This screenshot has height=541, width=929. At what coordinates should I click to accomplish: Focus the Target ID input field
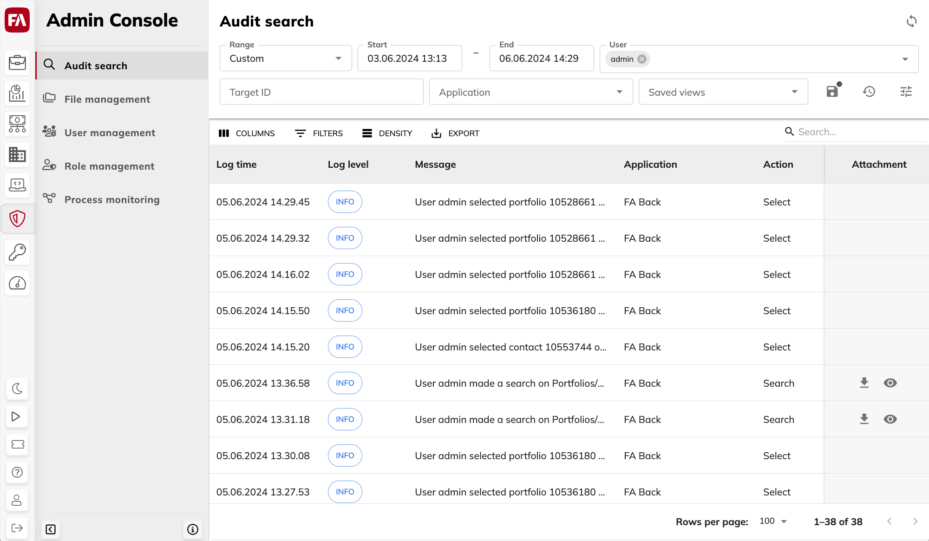pos(321,92)
